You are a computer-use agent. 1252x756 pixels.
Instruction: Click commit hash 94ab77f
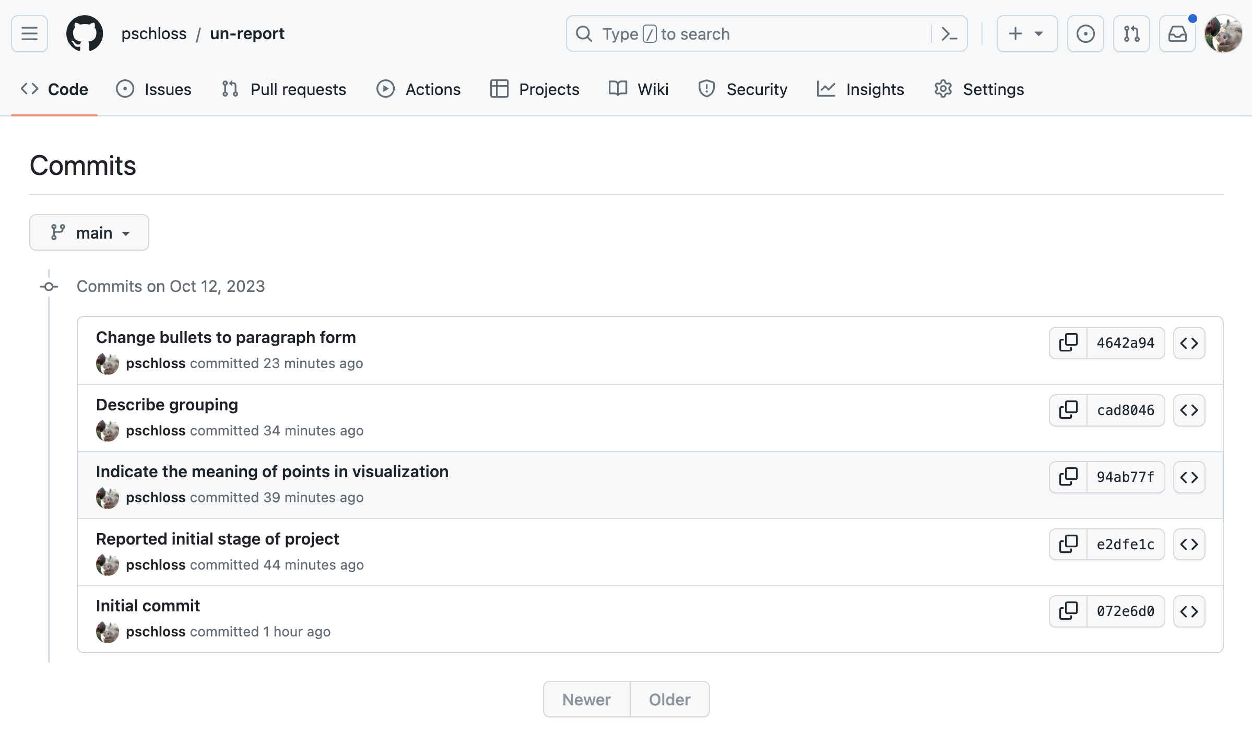click(x=1125, y=477)
